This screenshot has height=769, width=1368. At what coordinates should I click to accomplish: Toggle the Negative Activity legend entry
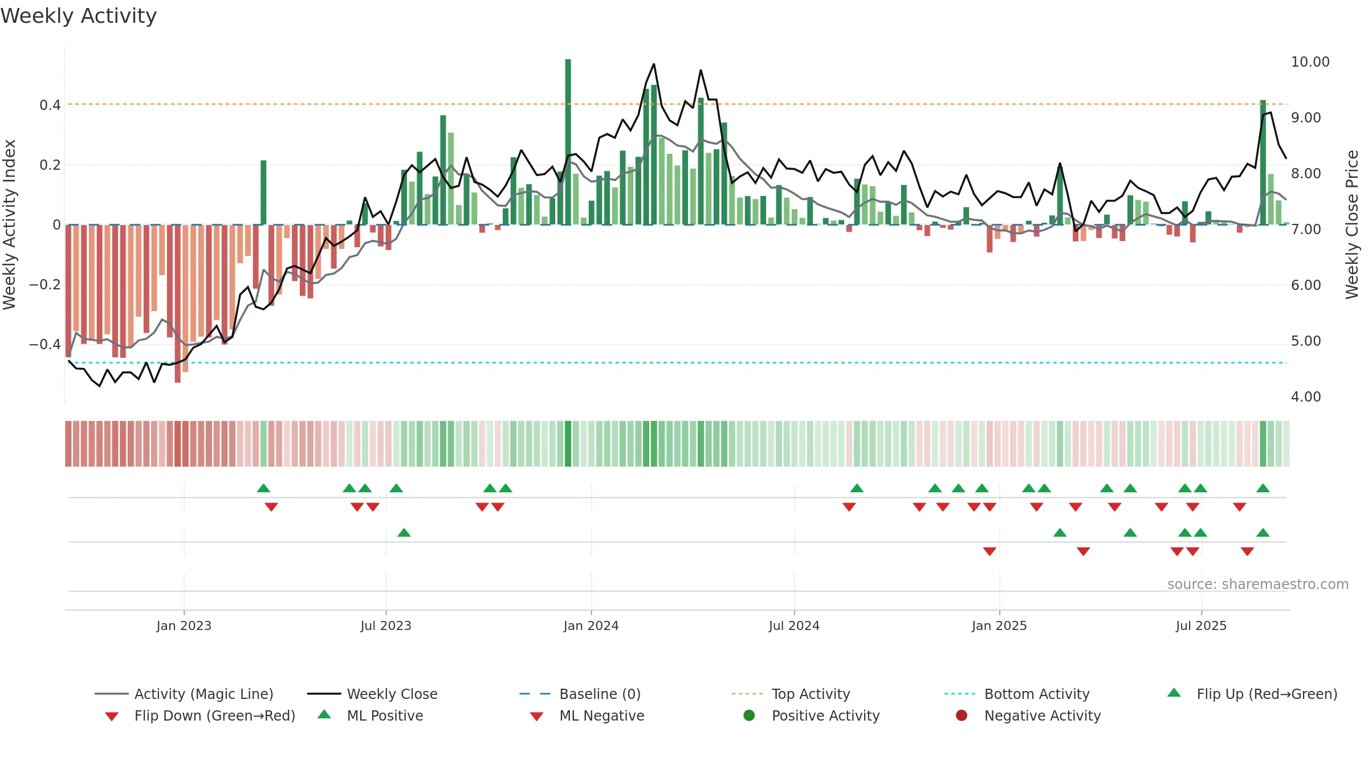(x=1028, y=715)
